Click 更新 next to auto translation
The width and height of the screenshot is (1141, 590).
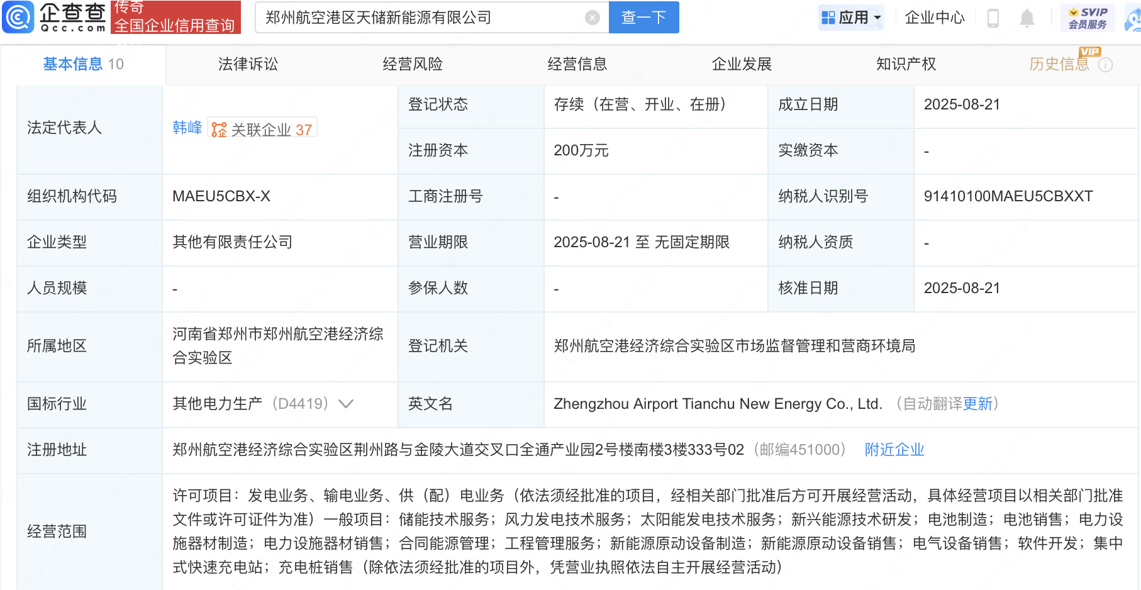977,404
